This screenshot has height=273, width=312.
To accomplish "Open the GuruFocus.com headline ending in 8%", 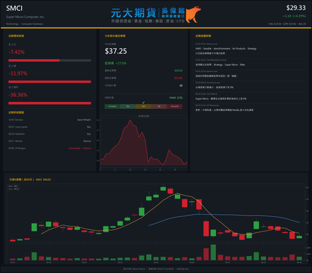I will click(x=214, y=87).
